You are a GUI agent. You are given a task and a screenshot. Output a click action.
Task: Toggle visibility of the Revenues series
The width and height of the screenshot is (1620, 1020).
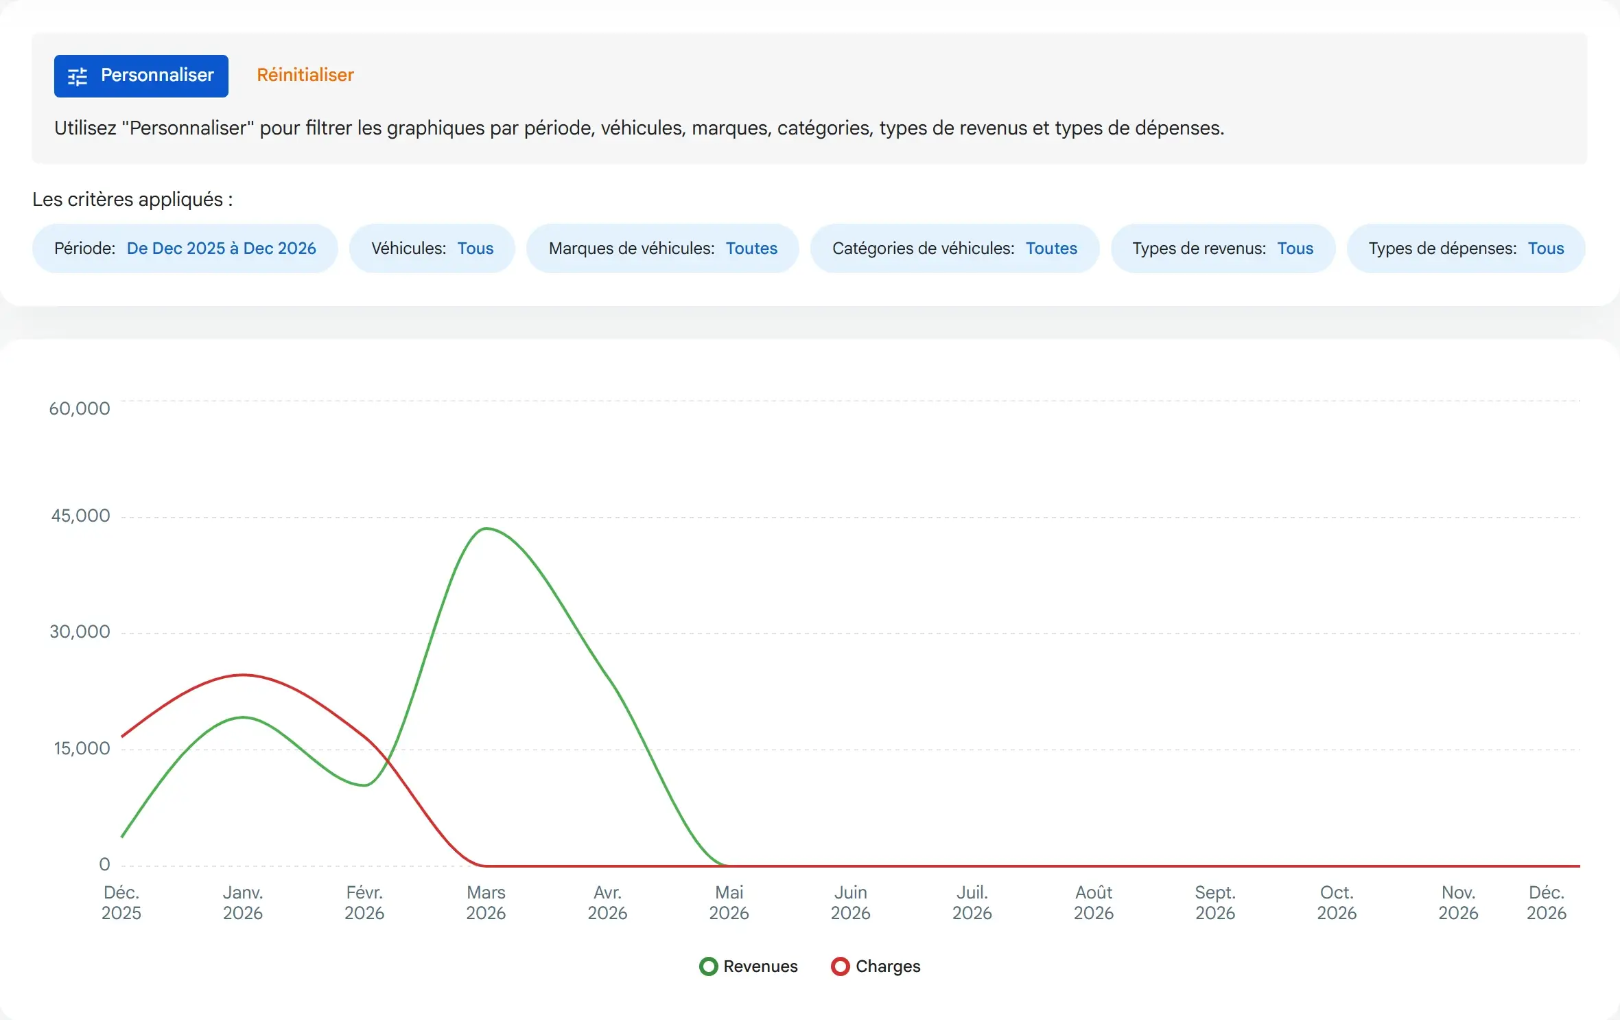point(748,966)
